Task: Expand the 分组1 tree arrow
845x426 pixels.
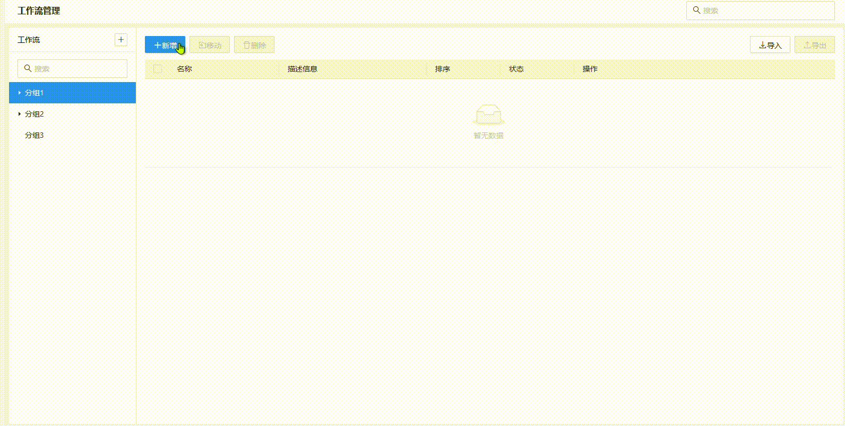Action: 20,93
